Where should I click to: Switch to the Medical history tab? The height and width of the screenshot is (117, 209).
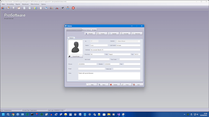coord(86,30)
